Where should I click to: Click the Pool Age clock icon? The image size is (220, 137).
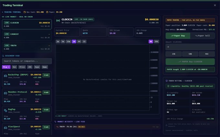pyautogui.click(x=168, y=110)
